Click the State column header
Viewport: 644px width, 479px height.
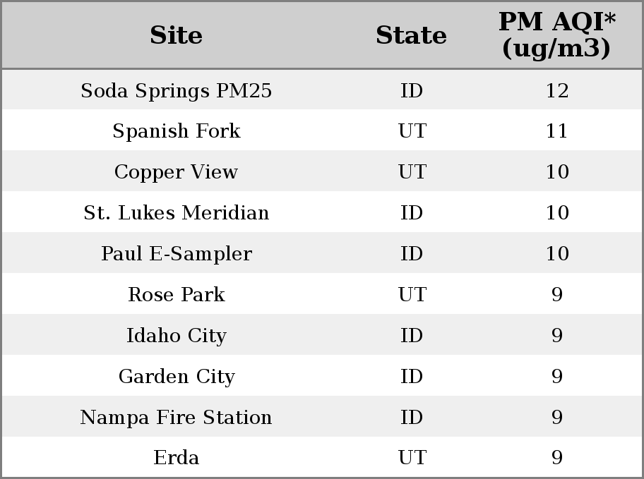click(x=411, y=35)
